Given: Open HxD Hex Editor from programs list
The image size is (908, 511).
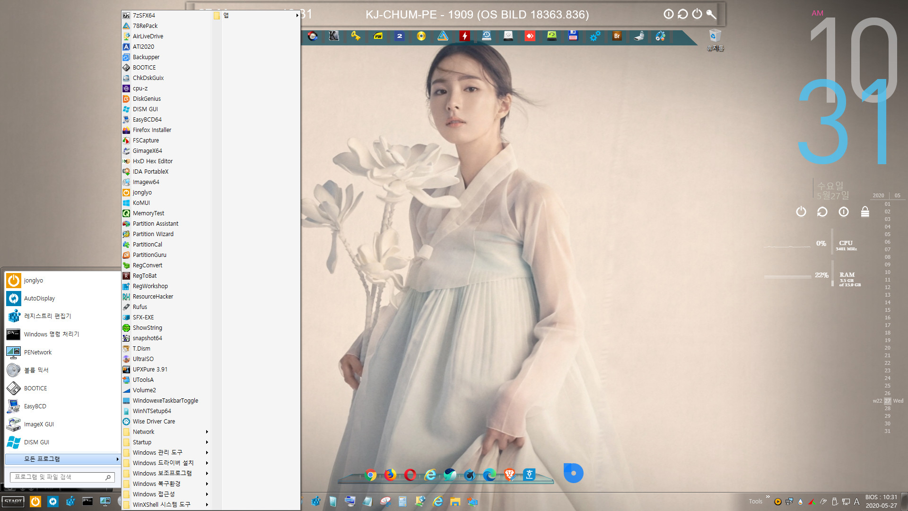Looking at the screenshot, I should pos(166,161).
